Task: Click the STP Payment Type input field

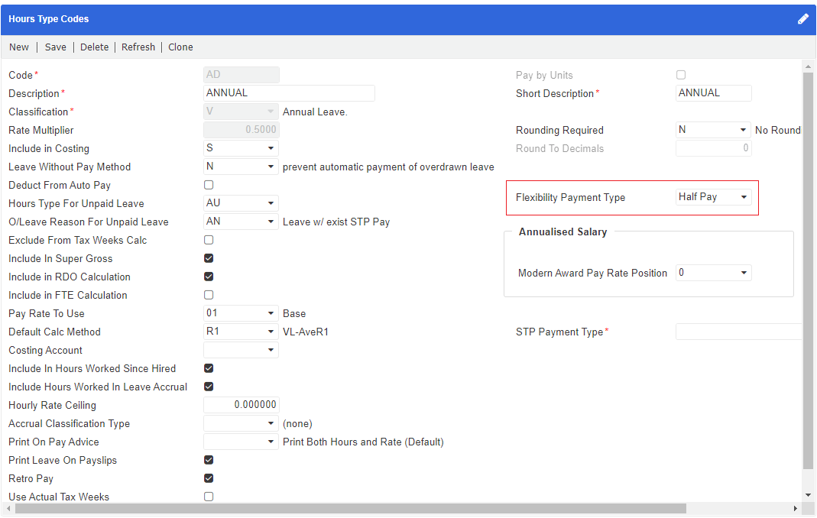Action: click(x=738, y=332)
